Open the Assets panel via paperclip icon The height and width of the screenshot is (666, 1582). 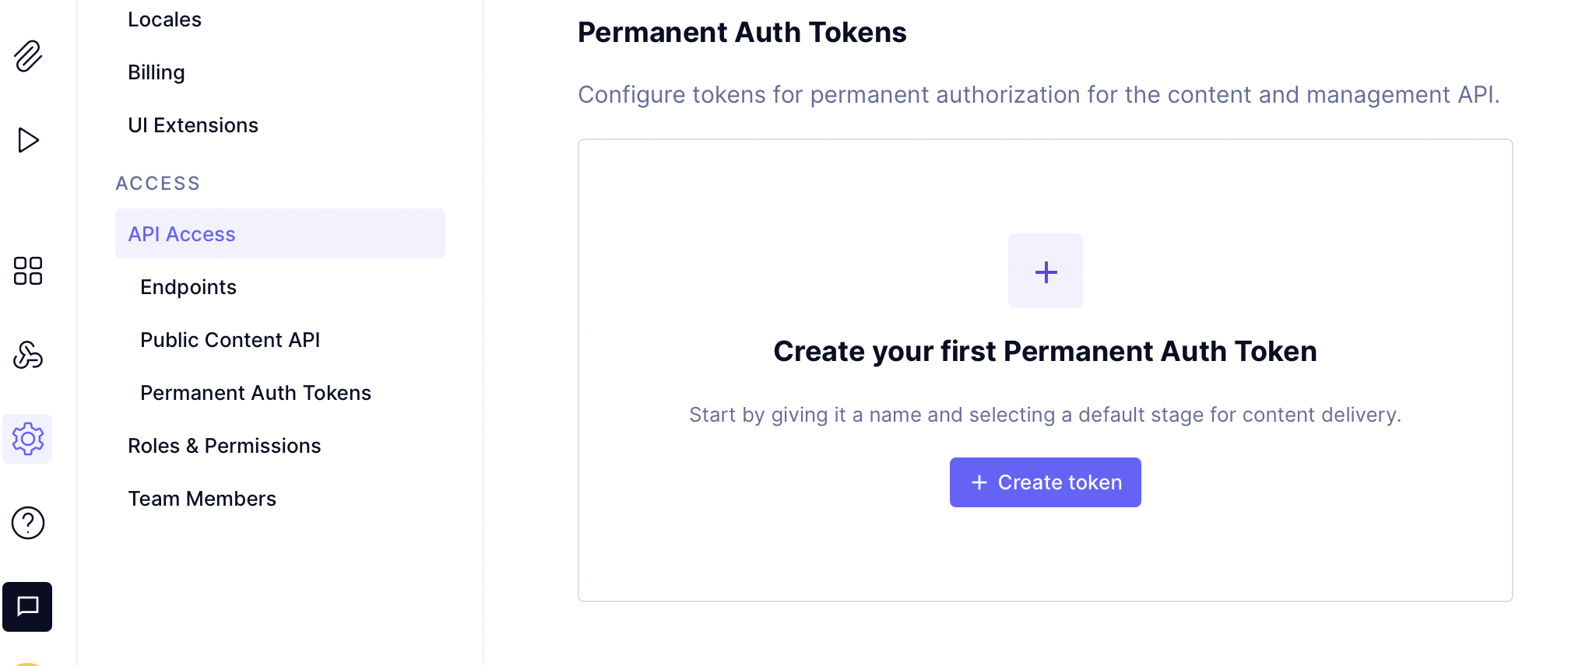[27, 57]
